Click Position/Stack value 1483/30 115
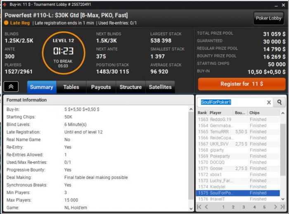 tap(113, 72)
